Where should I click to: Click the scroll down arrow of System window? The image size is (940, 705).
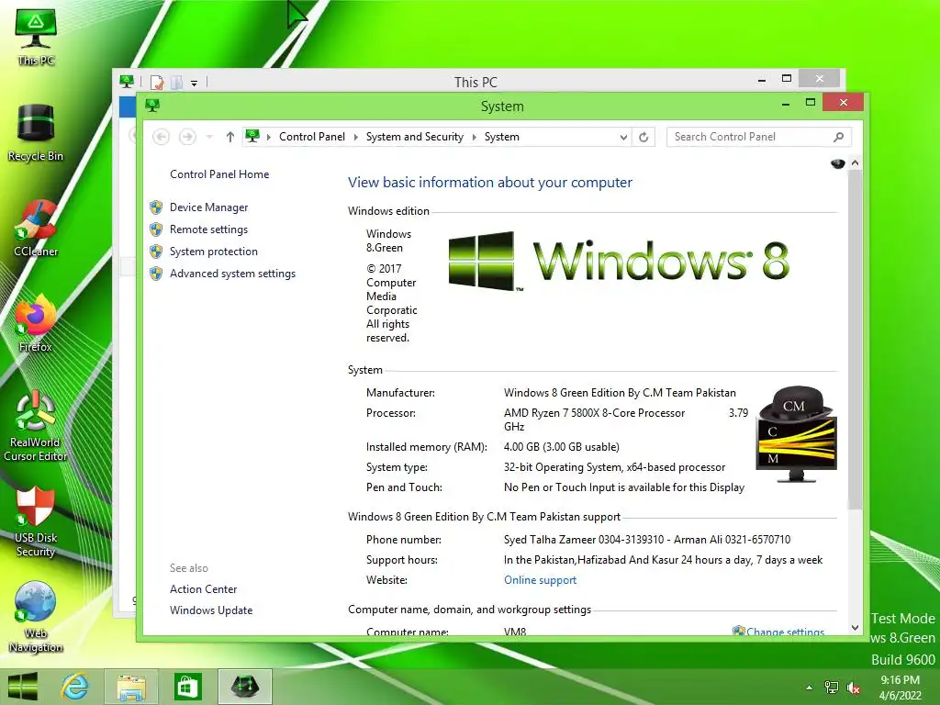[855, 628]
